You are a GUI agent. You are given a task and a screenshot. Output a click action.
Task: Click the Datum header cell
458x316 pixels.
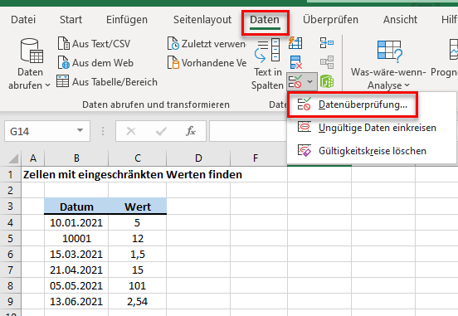pyautogui.click(x=76, y=207)
